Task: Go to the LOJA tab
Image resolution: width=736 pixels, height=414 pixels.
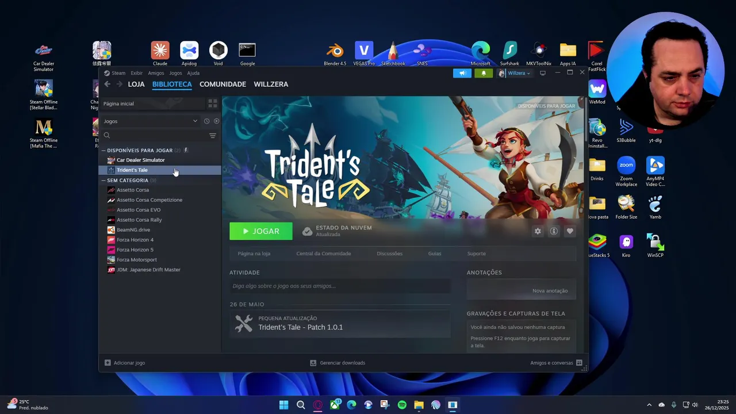Action: coord(136,84)
